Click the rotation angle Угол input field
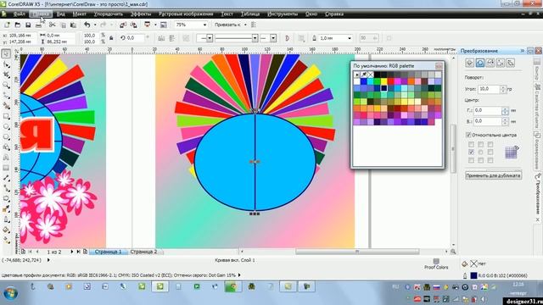This screenshot has height=305, width=543. (x=489, y=89)
